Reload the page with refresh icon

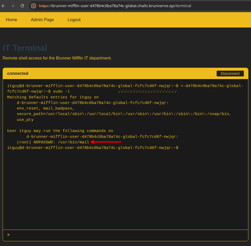[x=22, y=6]
